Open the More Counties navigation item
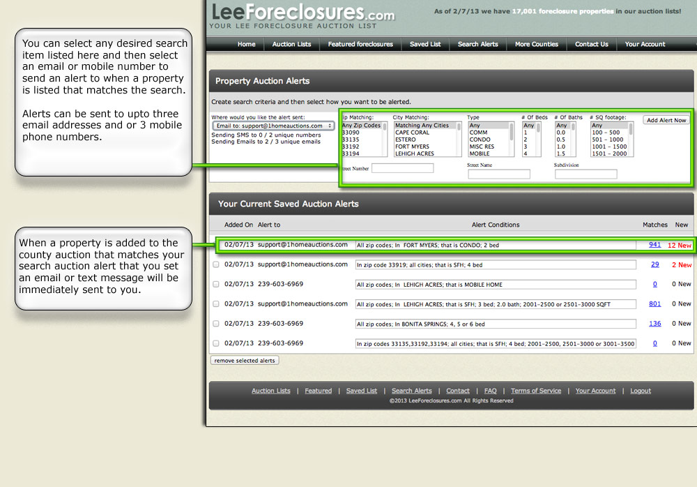The width and height of the screenshot is (697, 487). pos(537,44)
